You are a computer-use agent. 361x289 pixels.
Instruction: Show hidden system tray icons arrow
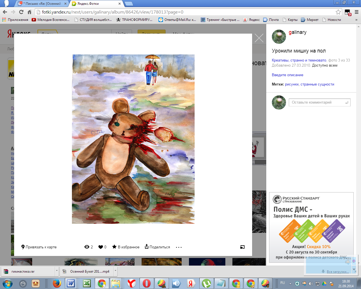click(290, 283)
